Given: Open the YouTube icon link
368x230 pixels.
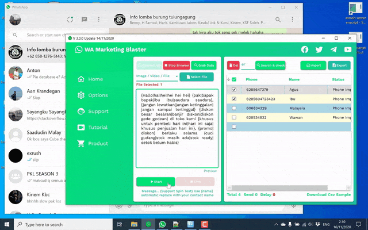Looking at the screenshot, I should point(347,49).
